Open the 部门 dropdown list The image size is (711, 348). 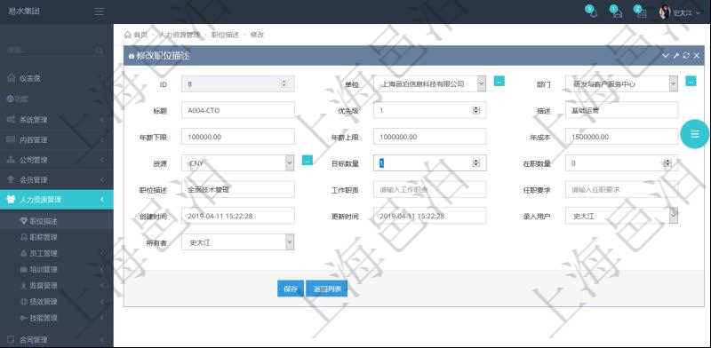tap(621, 83)
